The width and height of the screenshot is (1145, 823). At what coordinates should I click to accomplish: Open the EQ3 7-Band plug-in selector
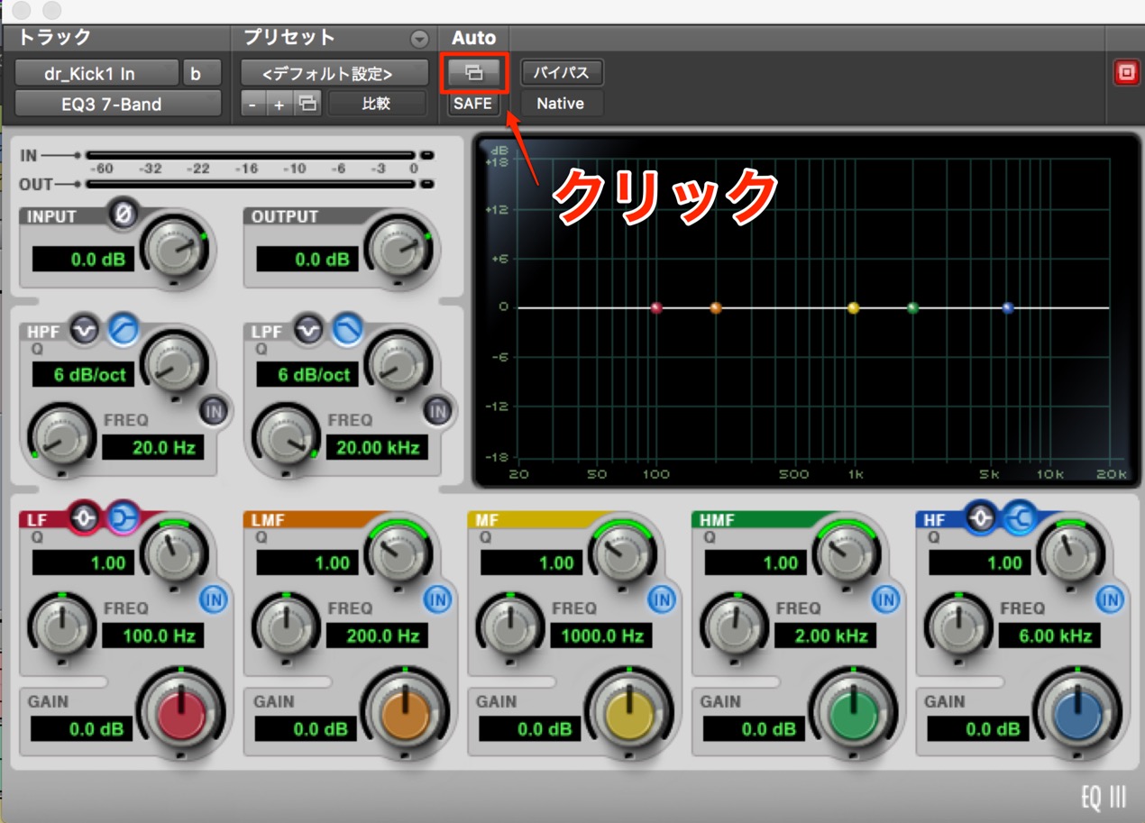(x=118, y=104)
